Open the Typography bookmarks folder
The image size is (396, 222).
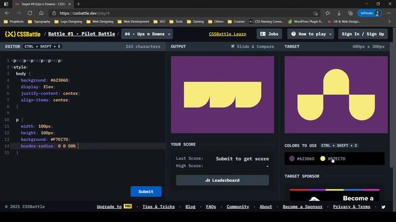tap(39, 22)
